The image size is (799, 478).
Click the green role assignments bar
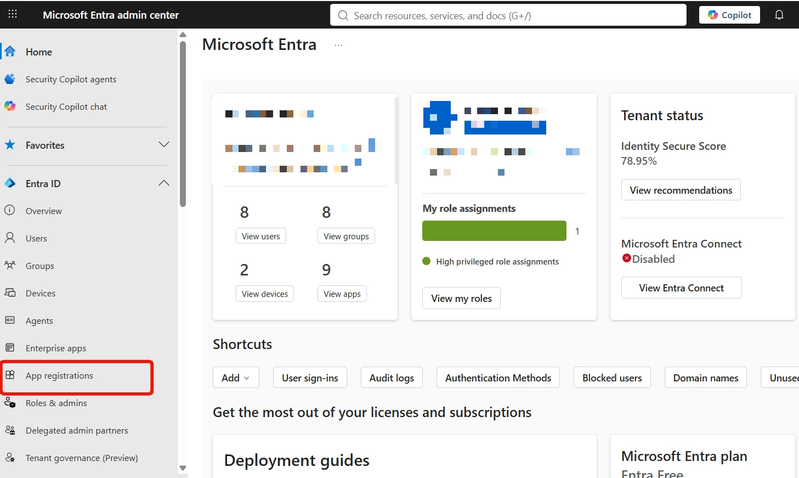(494, 230)
